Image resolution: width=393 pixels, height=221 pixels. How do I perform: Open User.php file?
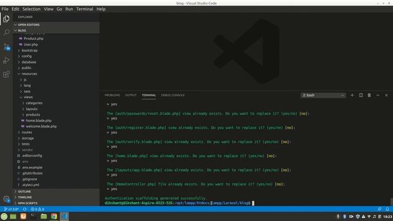coord(31,44)
